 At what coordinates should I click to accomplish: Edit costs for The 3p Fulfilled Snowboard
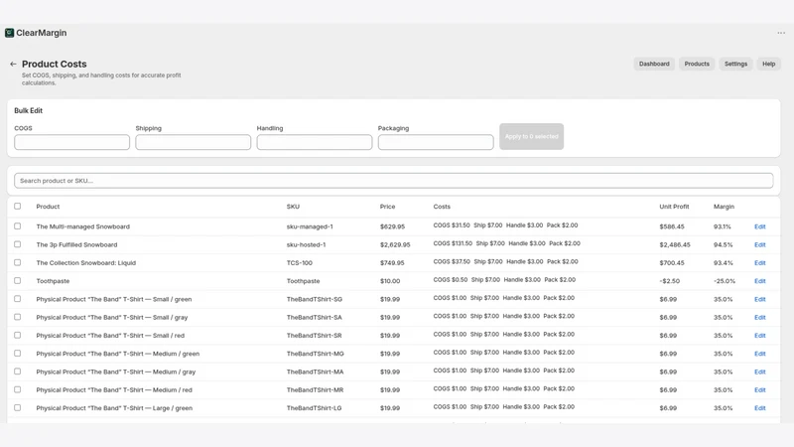coord(759,244)
